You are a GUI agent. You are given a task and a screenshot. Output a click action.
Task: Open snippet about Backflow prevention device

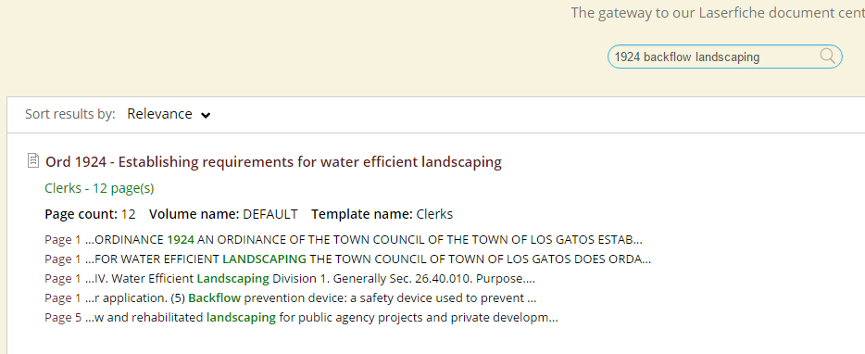290,298
